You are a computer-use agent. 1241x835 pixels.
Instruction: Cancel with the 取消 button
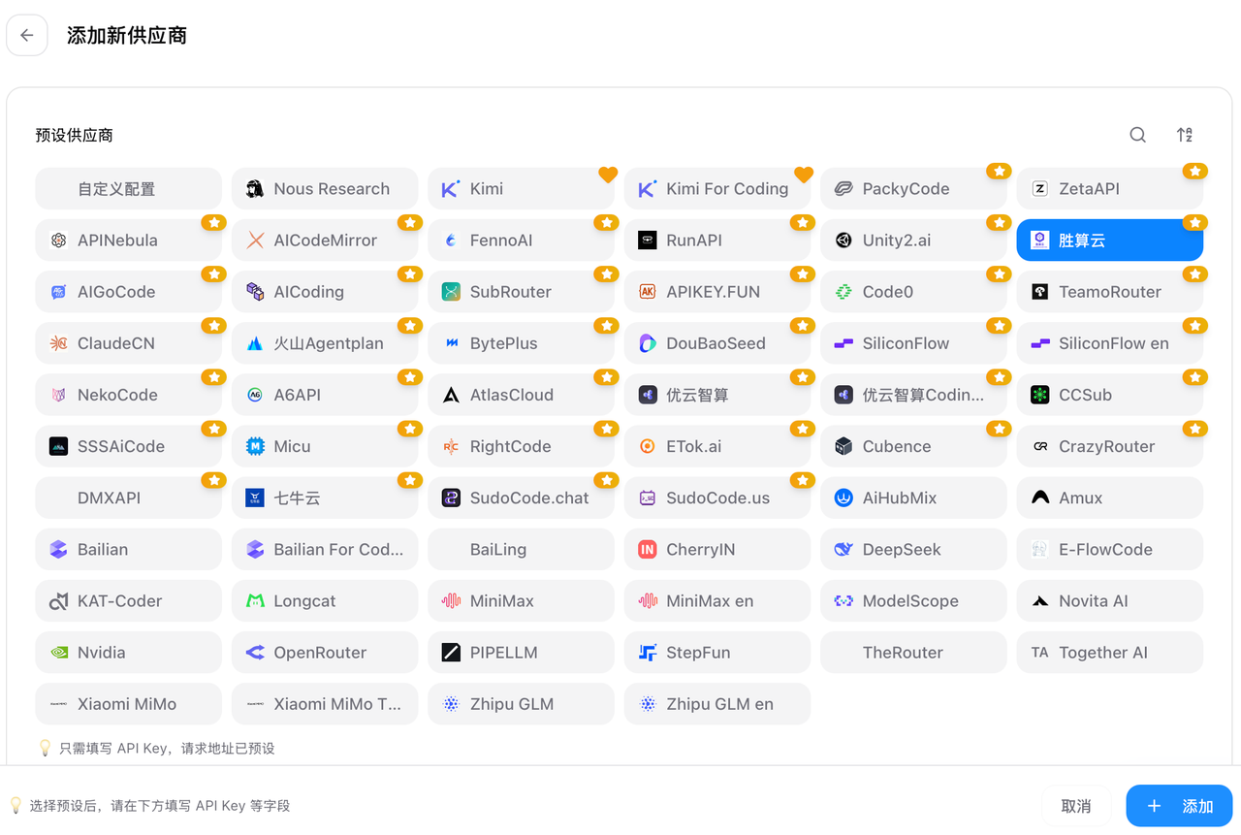pyautogui.click(x=1076, y=806)
